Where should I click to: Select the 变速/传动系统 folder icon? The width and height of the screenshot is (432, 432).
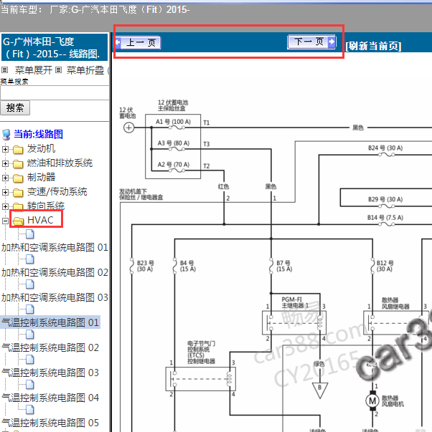(x=18, y=193)
